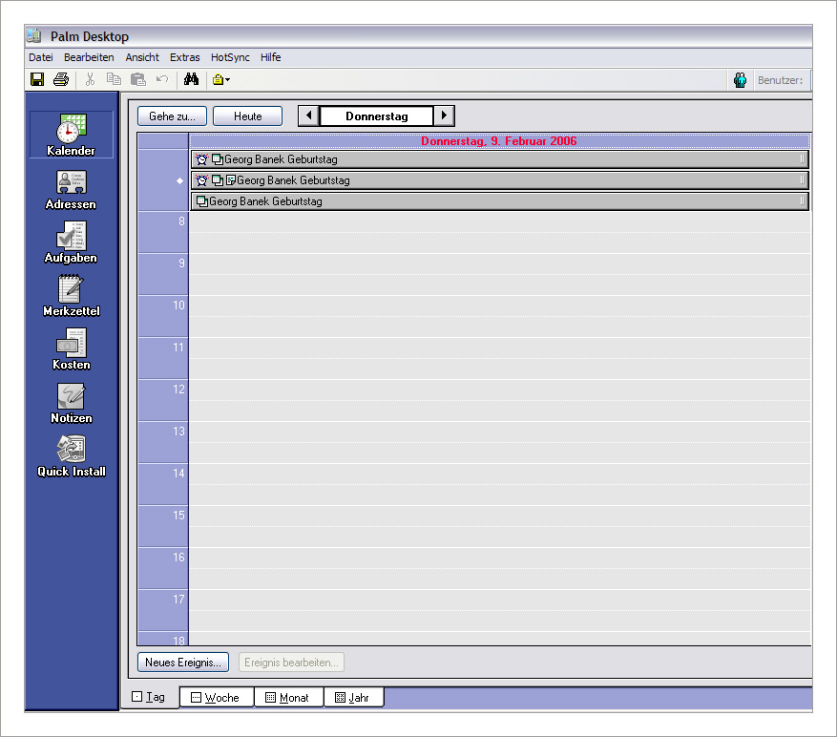Go to the next day arrow

coord(444,116)
